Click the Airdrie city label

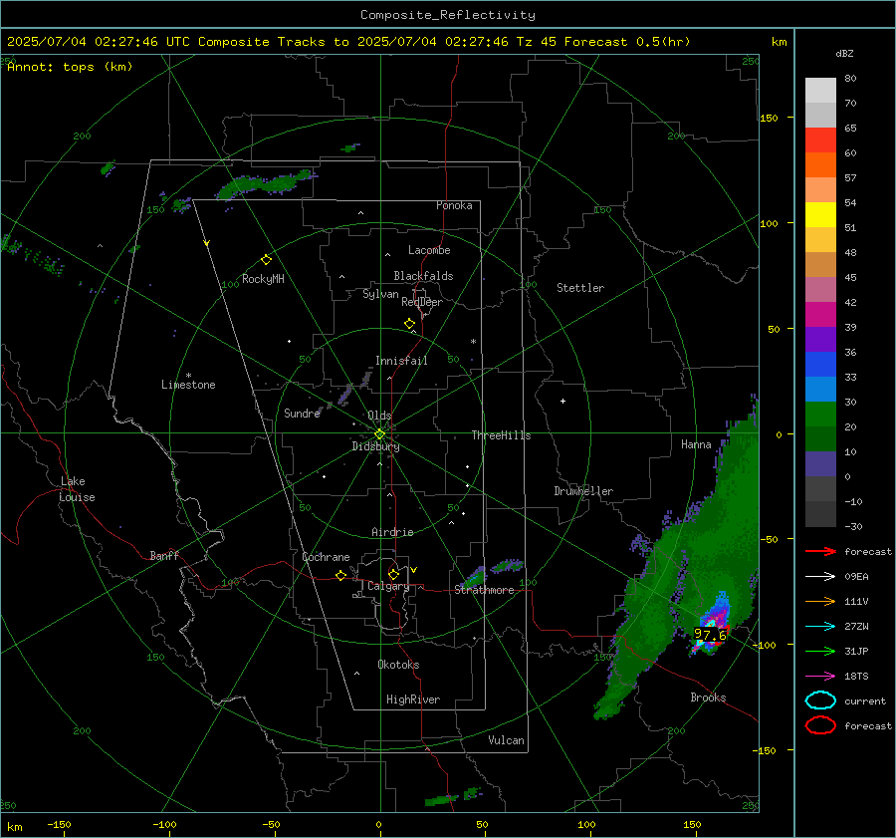(392, 532)
